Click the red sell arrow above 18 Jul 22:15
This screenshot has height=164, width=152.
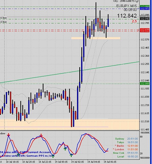pos(41,135)
